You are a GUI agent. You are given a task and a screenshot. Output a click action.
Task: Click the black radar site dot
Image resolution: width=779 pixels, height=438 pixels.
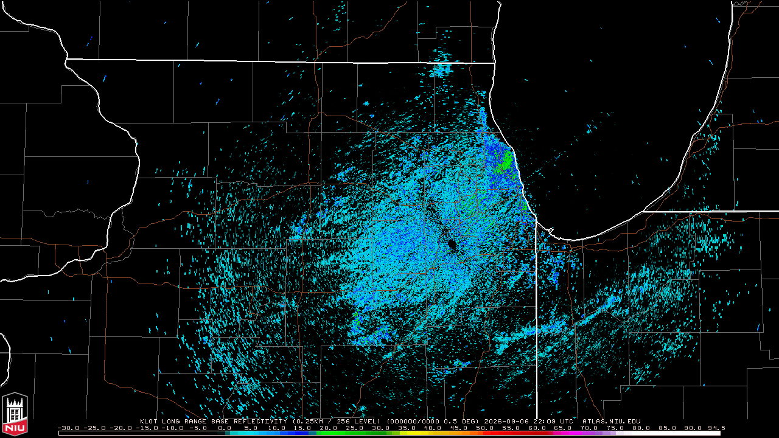coord(452,244)
